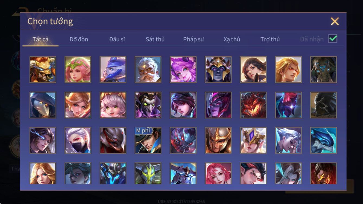Screen dimensions: 363x204
Task: Close the Chọn tướng dialog
Action: click(335, 21)
